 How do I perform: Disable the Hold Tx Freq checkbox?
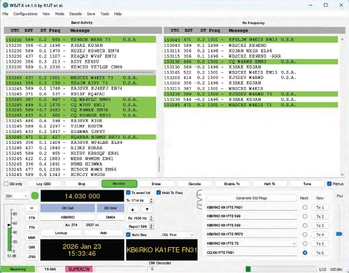pos(159,193)
